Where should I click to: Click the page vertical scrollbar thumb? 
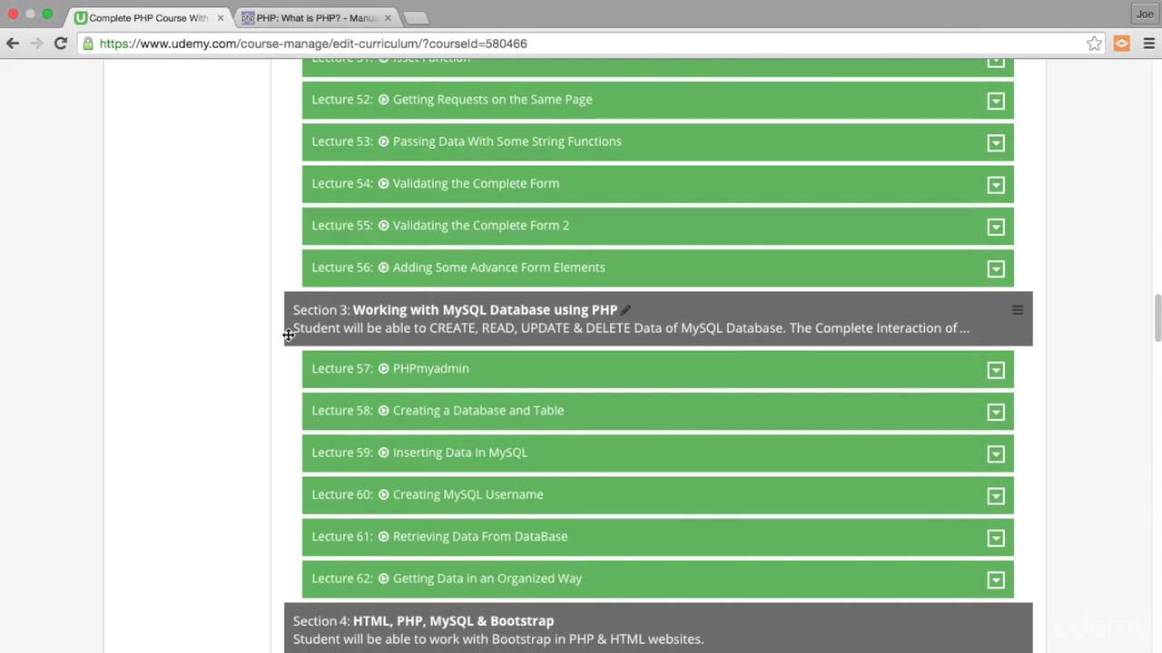click(1157, 317)
